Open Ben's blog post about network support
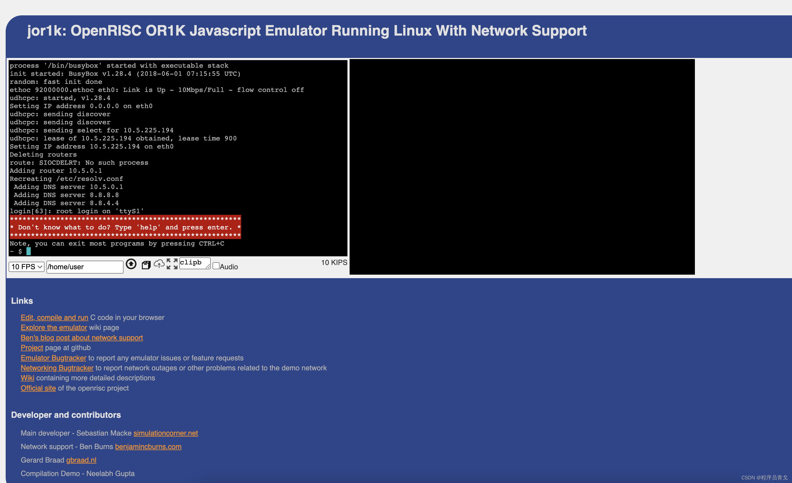The image size is (792, 483). coord(82,337)
